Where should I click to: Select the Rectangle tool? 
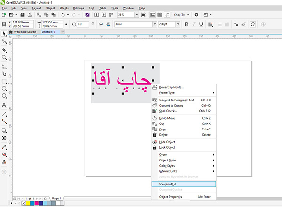coord(4,81)
